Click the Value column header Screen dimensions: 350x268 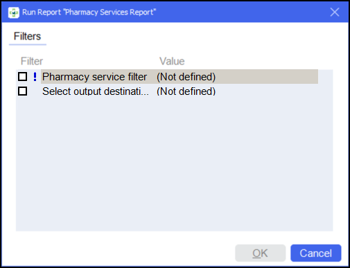[x=172, y=62]
